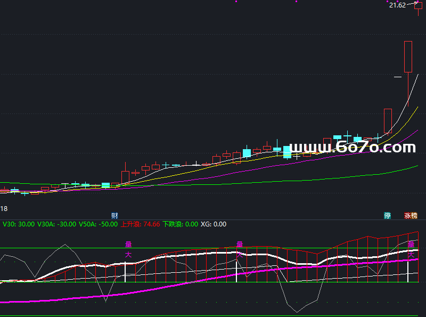
Task: Click the V30A: -30.00 indicator label
Action: pyautogui.click(x=57, y=224)
